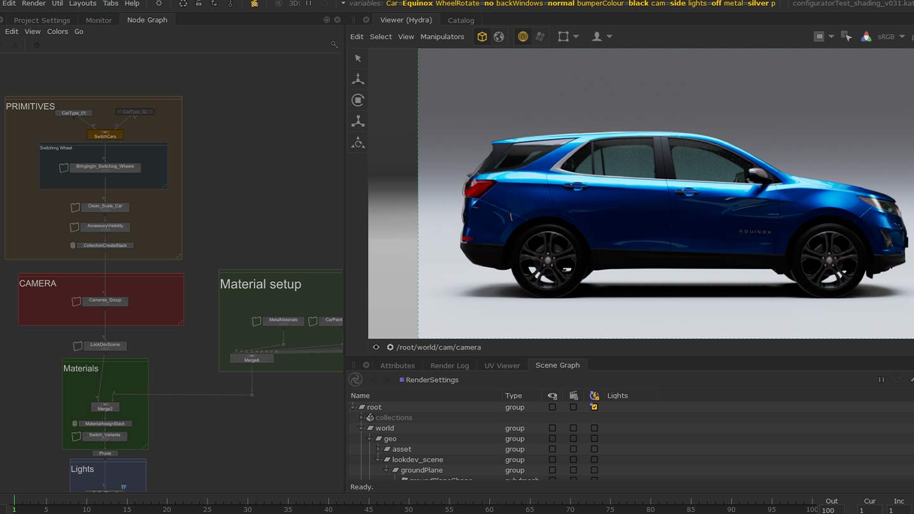914x514 pixels.
Task: Expand the collections tree item
Action: coord(362,418)
